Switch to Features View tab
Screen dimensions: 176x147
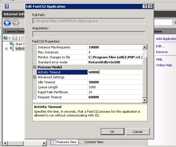click(x=64, y=142)
